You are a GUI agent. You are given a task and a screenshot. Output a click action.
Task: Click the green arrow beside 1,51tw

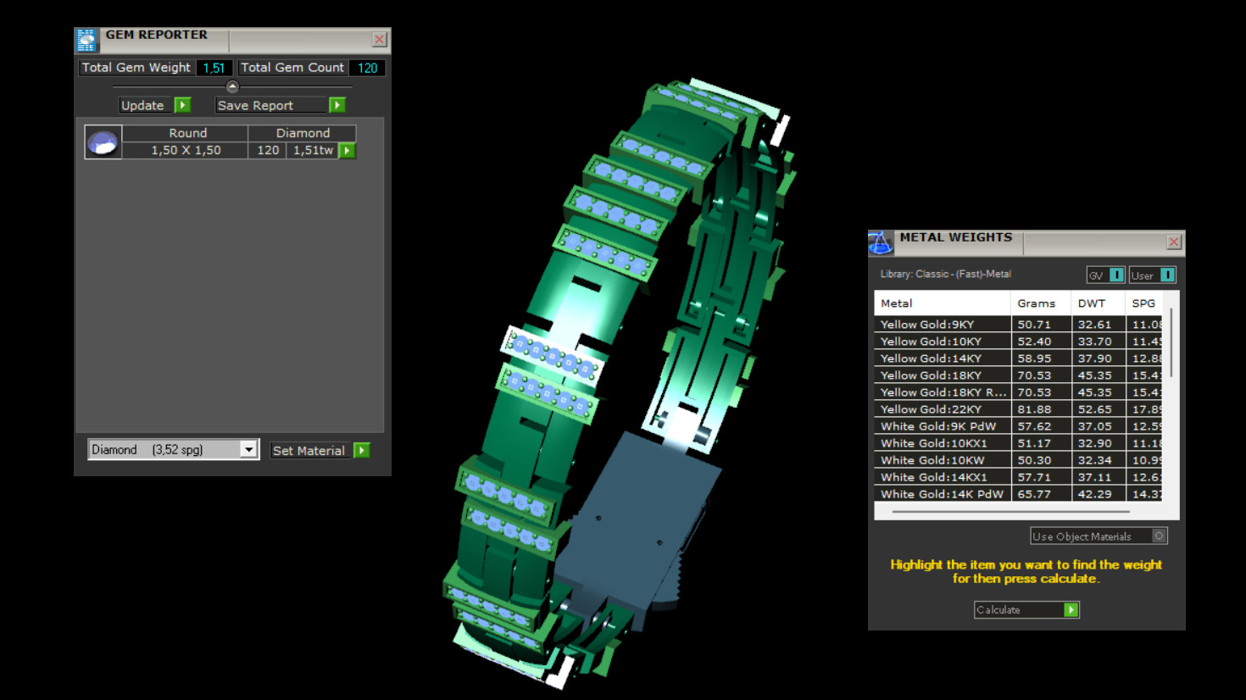pyautogui.click(x=347, y=151)
